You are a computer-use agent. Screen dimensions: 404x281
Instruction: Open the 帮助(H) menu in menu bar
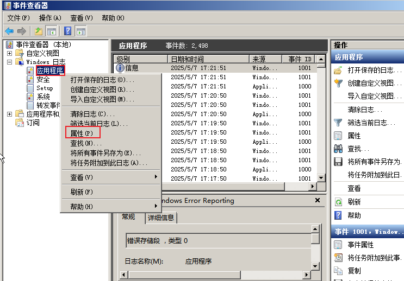coord(113,18)
